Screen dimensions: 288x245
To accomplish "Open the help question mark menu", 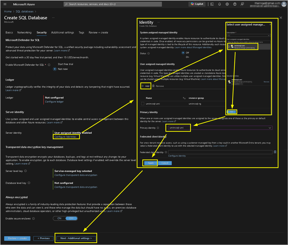I will tap(235, 4).
